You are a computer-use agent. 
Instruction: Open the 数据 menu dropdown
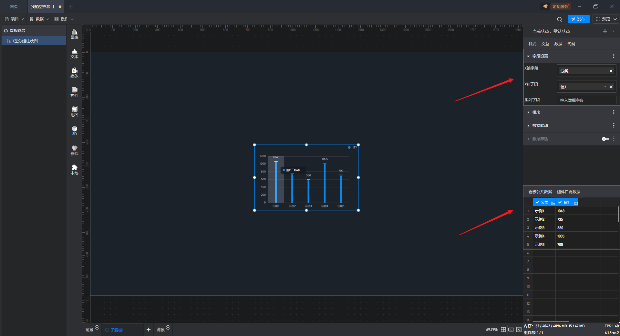(39, 19)
